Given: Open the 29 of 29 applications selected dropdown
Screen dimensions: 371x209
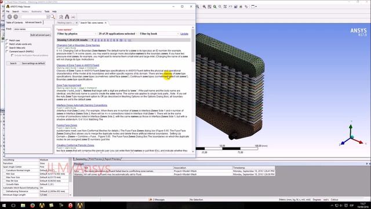Looking at the screenshot, I should click(118, 34).
